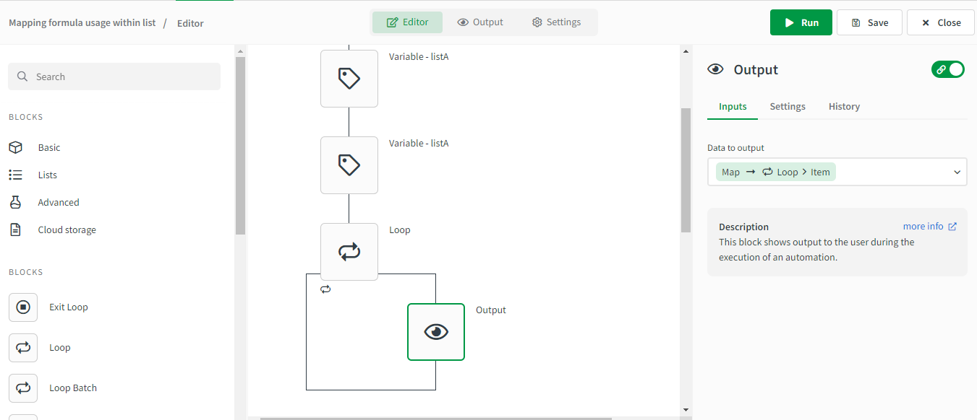This screenshot has height=420, width=977.
Task: Select the Loop Batch block icon
Action: pyautogui.click(x=23, y=388)
